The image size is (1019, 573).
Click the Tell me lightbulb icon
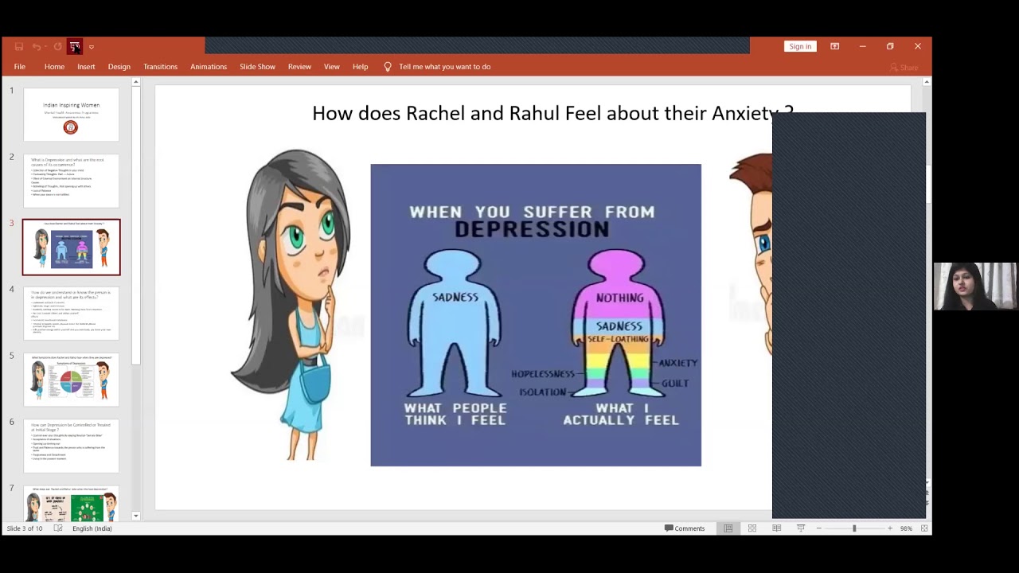(388, 67)
